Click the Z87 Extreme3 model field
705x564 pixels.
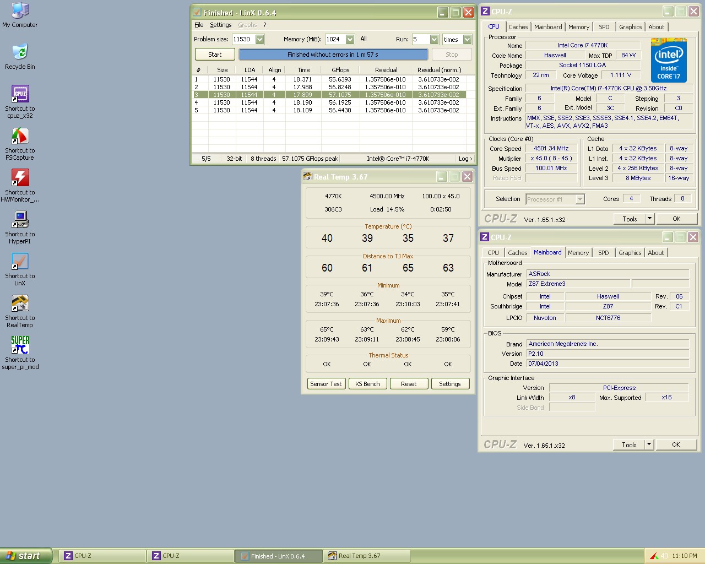click(x=578, y=284)
